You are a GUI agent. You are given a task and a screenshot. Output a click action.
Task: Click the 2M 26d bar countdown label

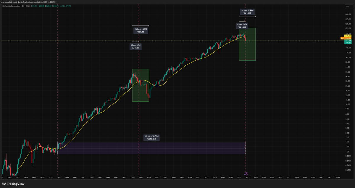click(x=348, y=43)
